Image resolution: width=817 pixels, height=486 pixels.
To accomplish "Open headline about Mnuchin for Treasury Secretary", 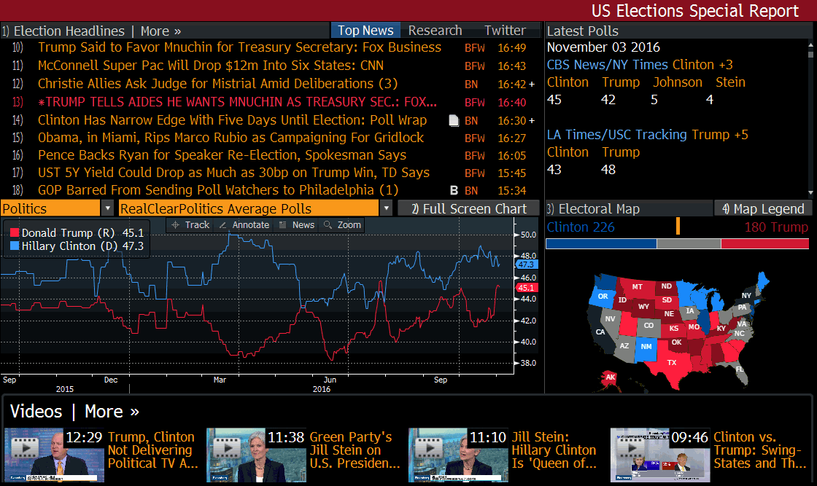I will point(240,47).
